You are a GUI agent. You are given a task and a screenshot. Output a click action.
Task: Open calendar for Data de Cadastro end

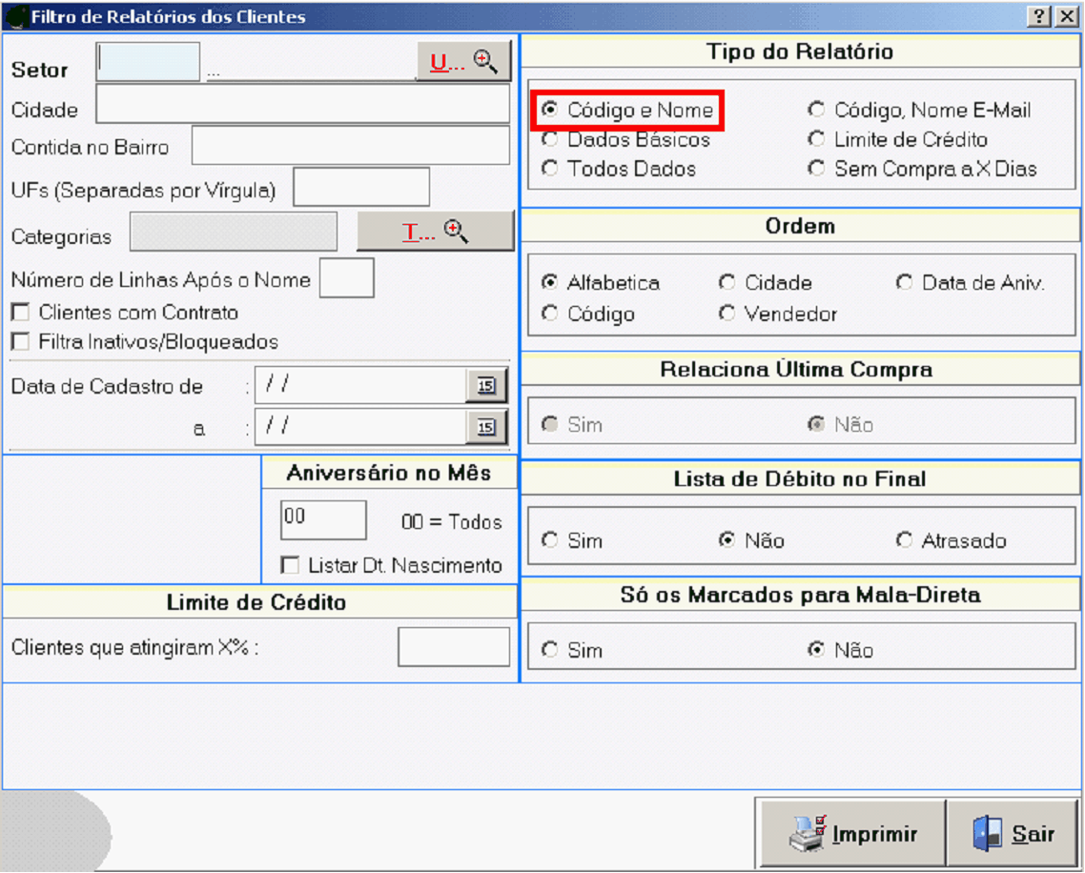click(x=486, y=428)
